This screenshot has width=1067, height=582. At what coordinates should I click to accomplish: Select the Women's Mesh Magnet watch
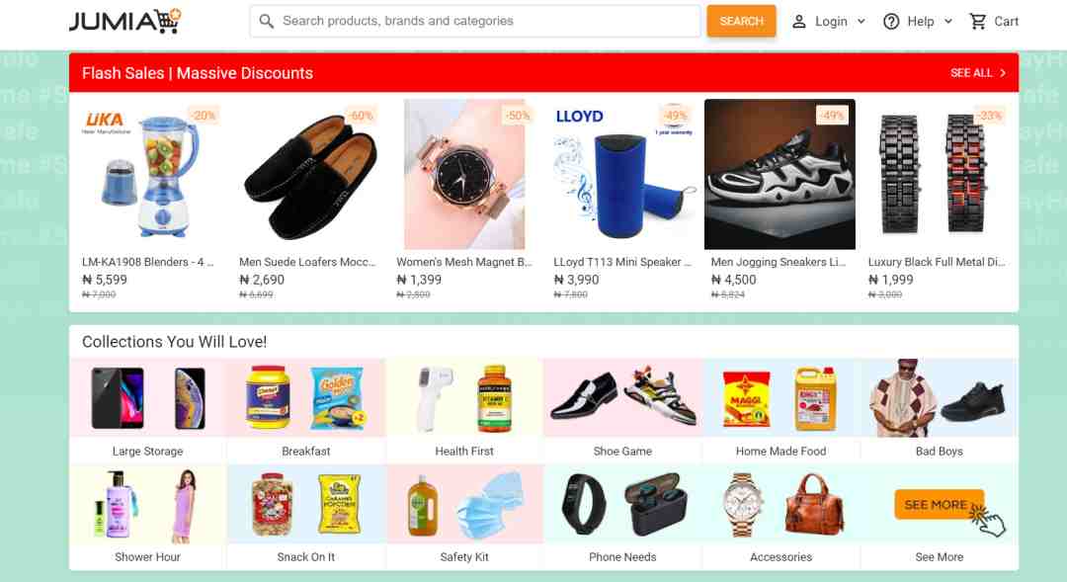464,202
